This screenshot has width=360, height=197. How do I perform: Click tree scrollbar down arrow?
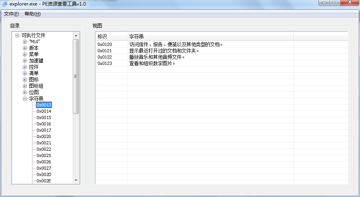tap(76, 180)
